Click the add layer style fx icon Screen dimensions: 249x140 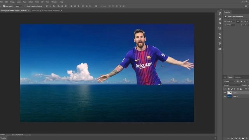click(x=232, y=138)
